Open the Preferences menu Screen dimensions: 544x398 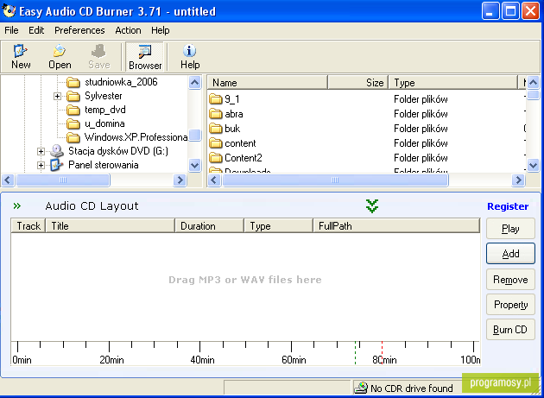(79, 30)
